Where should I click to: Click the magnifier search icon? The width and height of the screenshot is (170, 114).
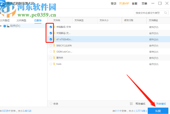(165, 13)
